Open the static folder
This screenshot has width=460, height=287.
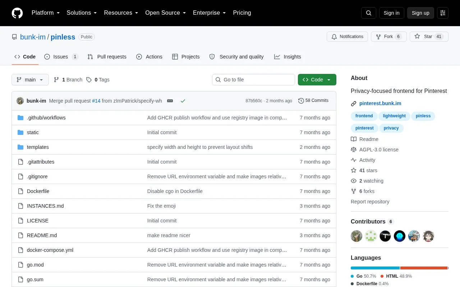[33, 132]
